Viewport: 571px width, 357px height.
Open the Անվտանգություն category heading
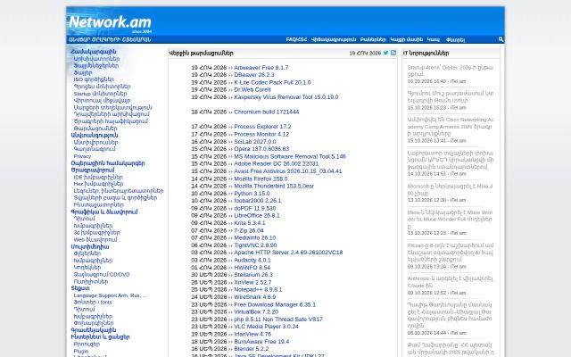tap(95, 135)
